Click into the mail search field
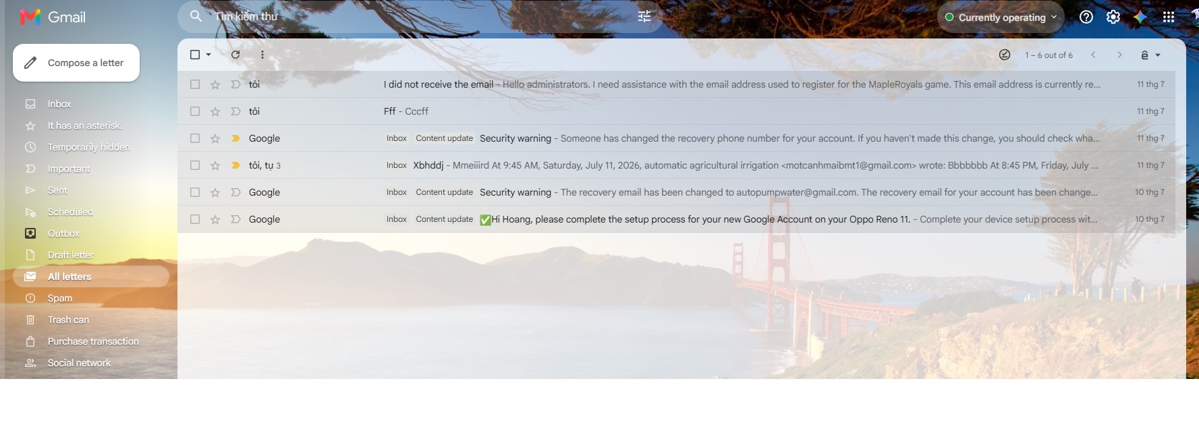1199x437 pixels. coord(418,16)
